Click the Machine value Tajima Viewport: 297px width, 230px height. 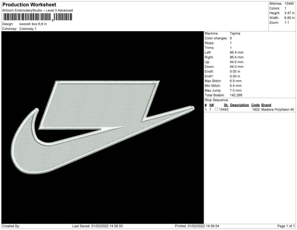235,33
